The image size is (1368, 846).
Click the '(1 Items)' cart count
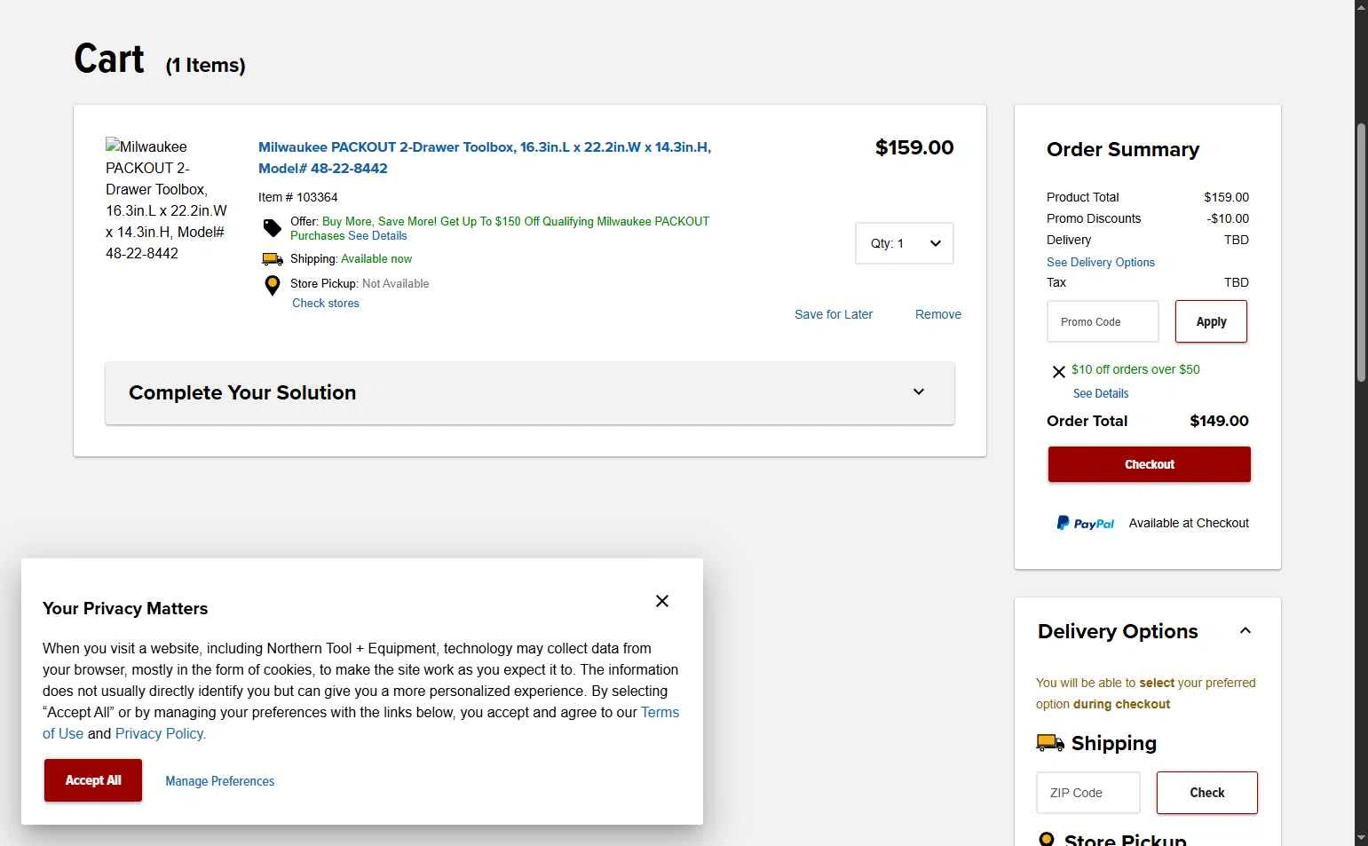click(206, 66)
